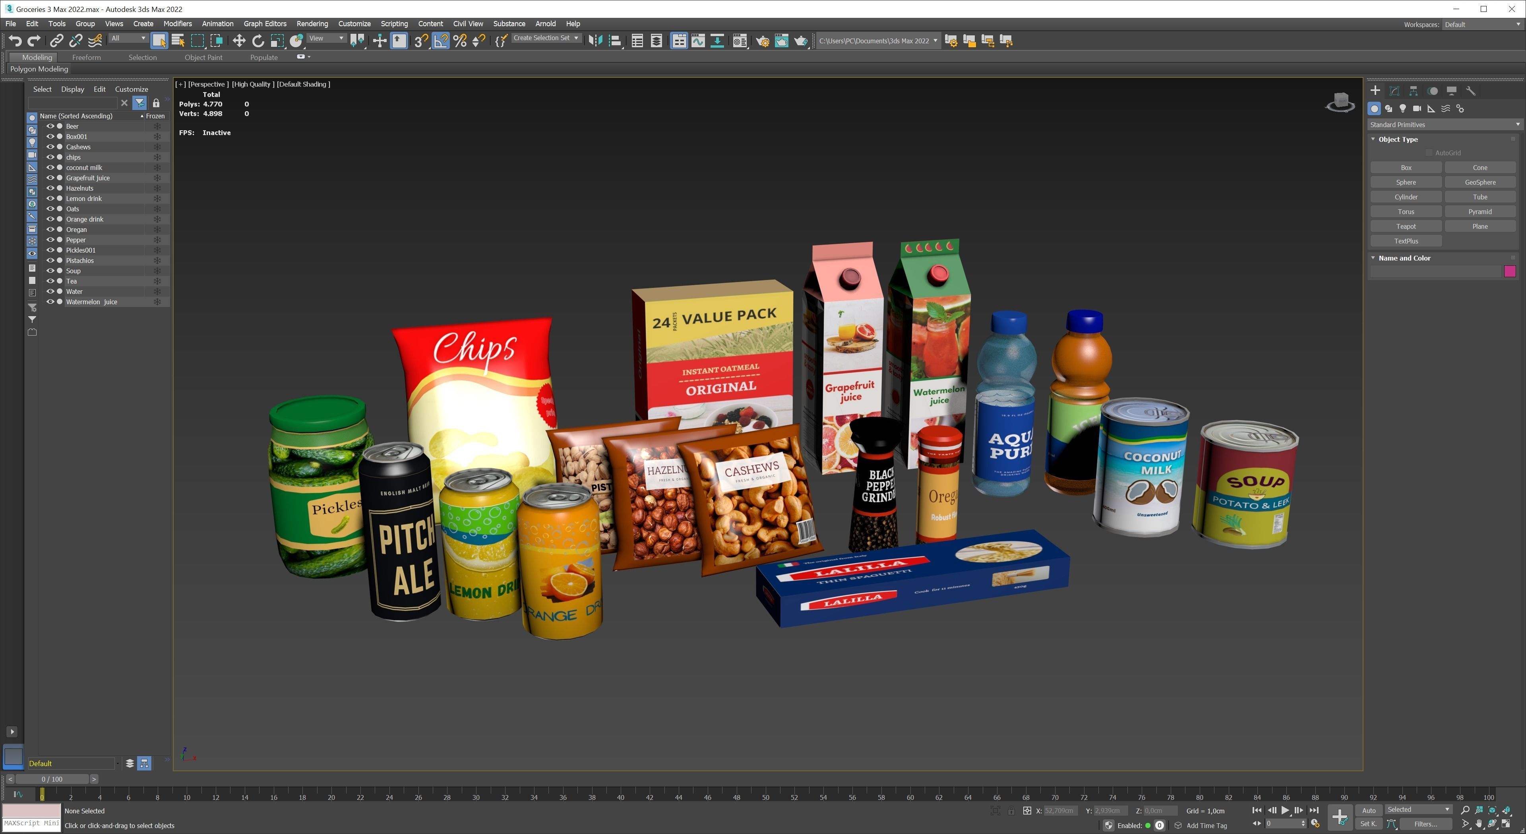Open the View reference coordinate dropdown

(x=326, y=38)
